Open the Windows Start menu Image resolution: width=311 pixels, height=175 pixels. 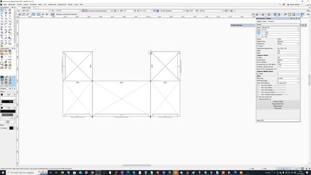point(3,173)
